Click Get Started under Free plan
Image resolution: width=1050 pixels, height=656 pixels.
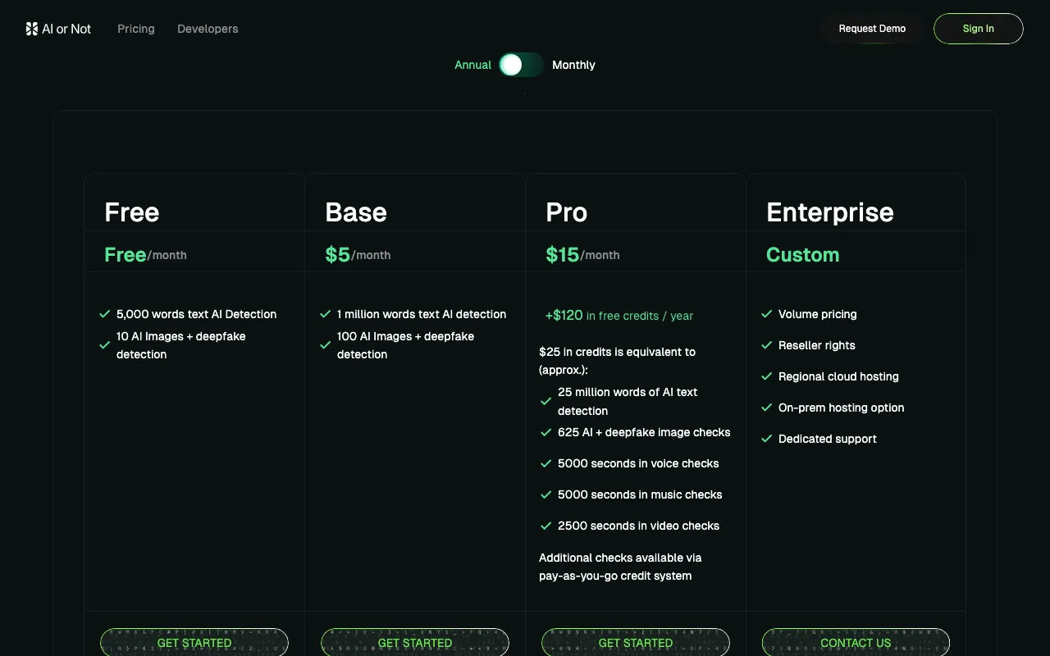[194, 643]
